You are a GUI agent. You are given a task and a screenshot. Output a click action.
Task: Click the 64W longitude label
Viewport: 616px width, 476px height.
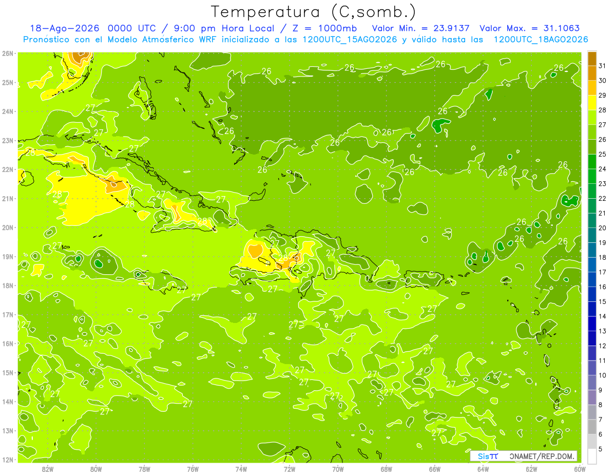click(483, 469)
